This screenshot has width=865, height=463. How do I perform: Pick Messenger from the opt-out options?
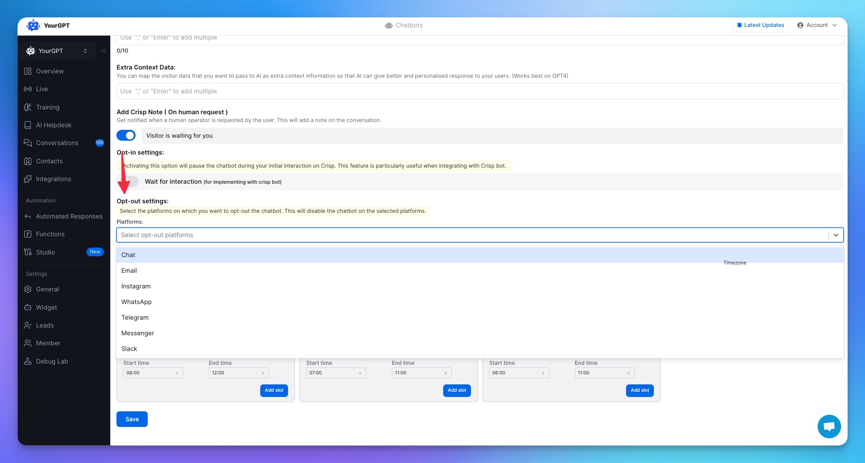(480, 333)
